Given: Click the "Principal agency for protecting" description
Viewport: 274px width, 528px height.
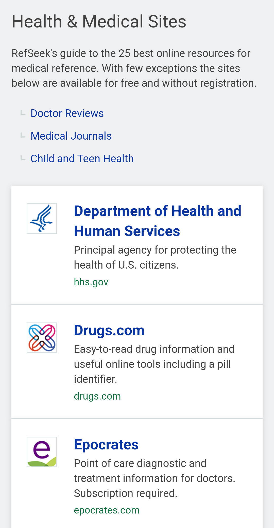Looking at the screenshot, I should coord(155,257).
